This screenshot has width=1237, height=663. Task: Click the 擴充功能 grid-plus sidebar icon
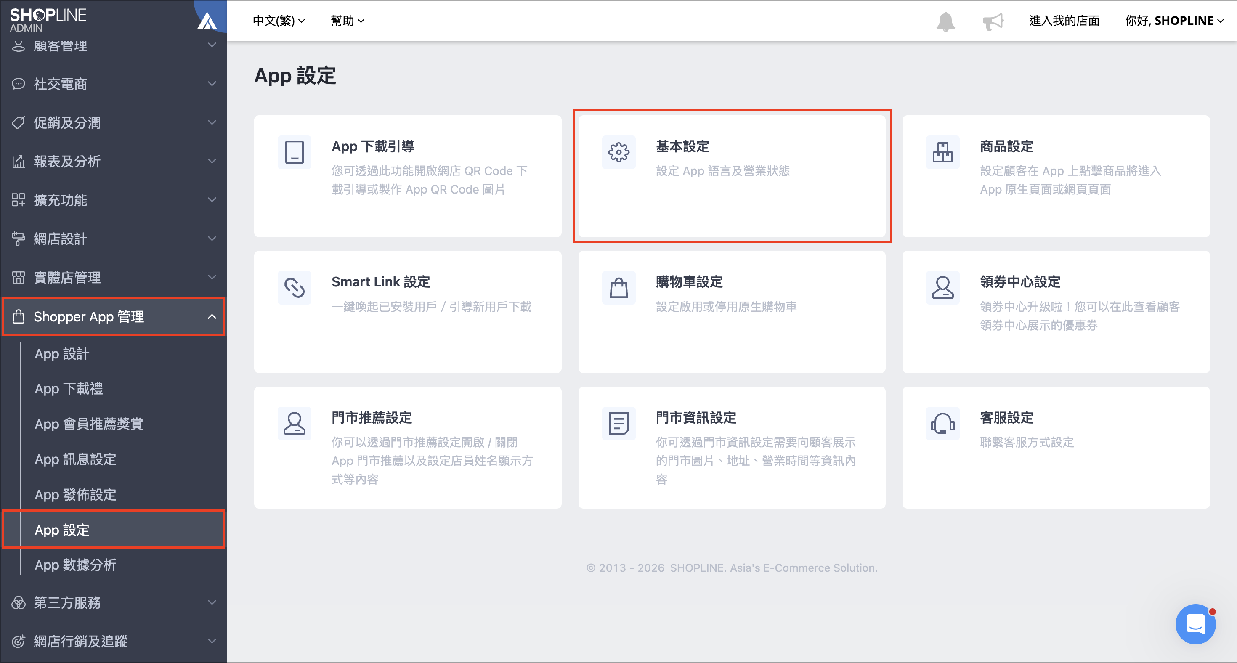(18, 200)
